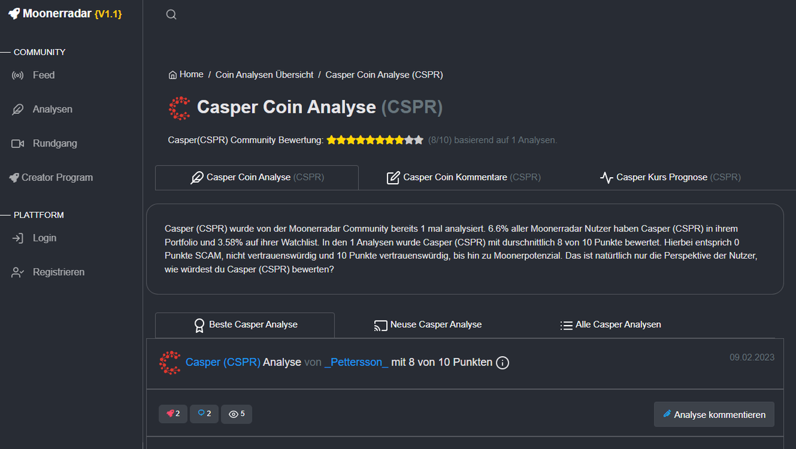The width and height of the screenshot is (796, 449).
Task: Click the Casper logo in the analysis header
Action: click(x=170, y=363)
